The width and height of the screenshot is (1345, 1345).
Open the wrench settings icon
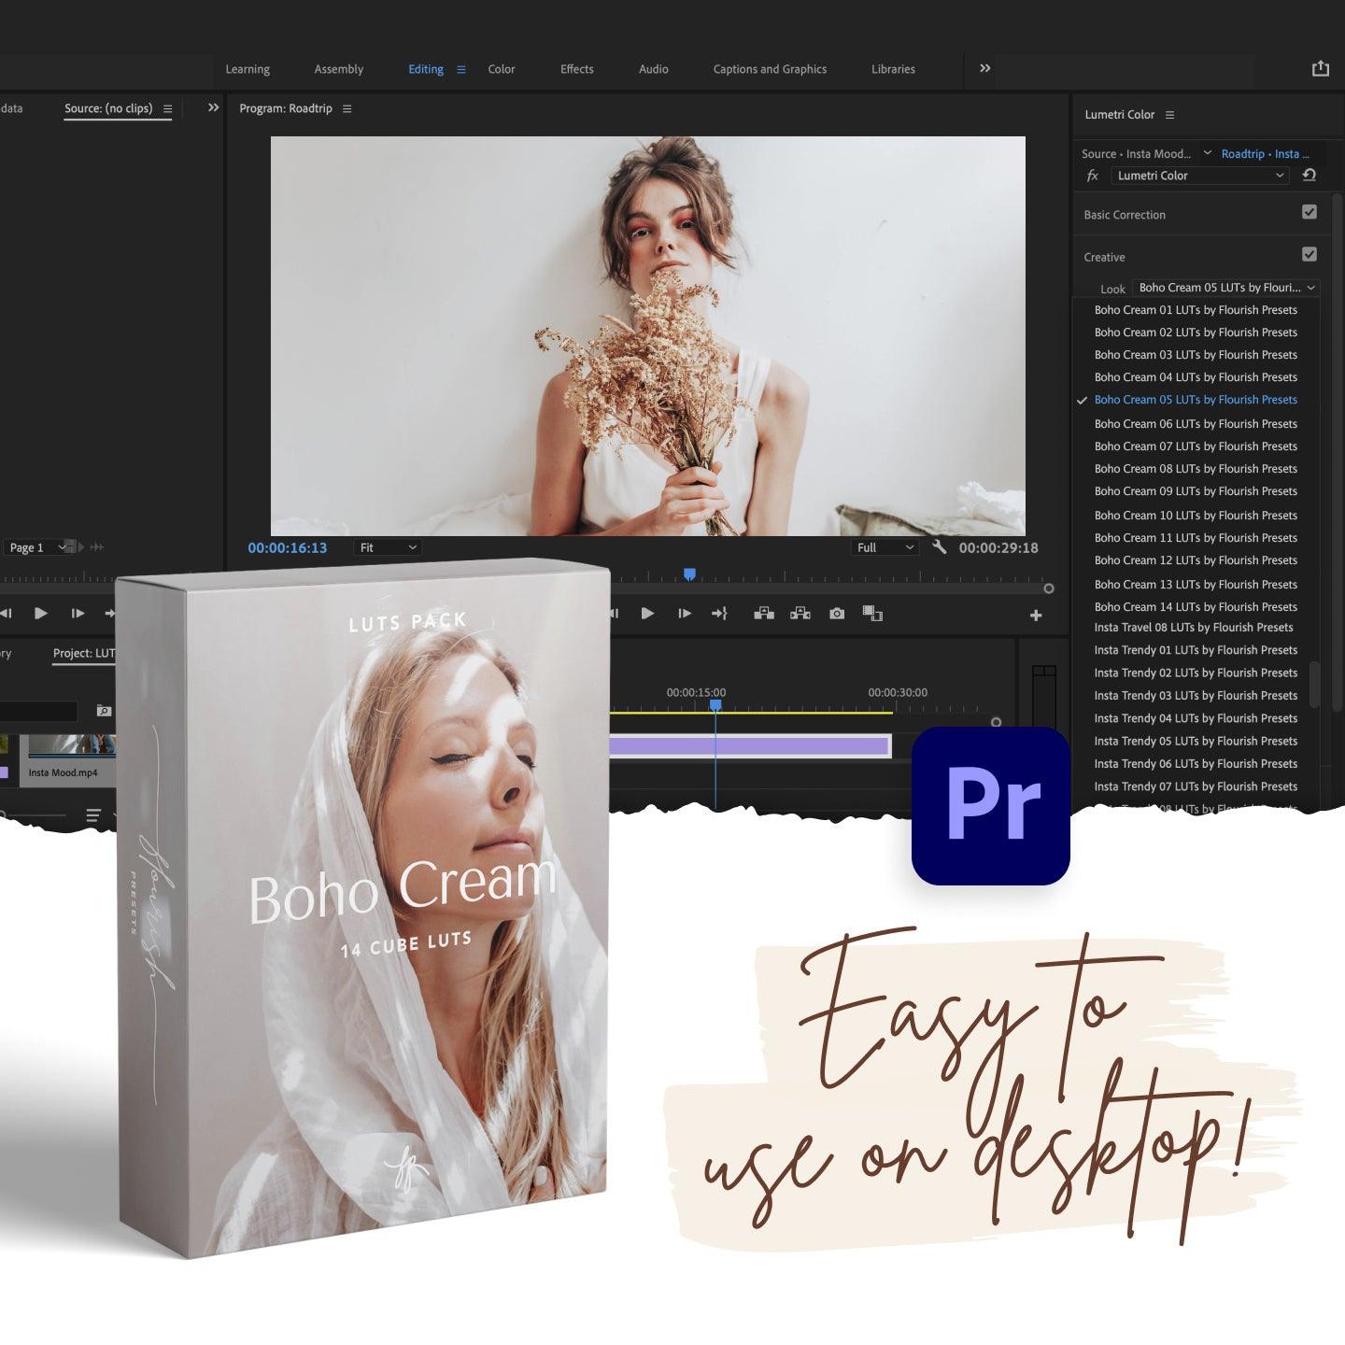939,547
